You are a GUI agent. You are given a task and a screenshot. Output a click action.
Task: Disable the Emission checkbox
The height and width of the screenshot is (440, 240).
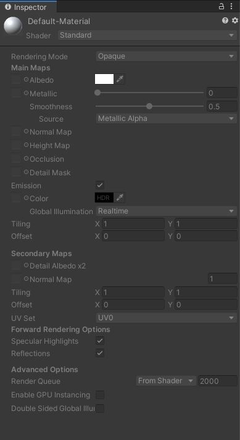(x=100, y=185)
